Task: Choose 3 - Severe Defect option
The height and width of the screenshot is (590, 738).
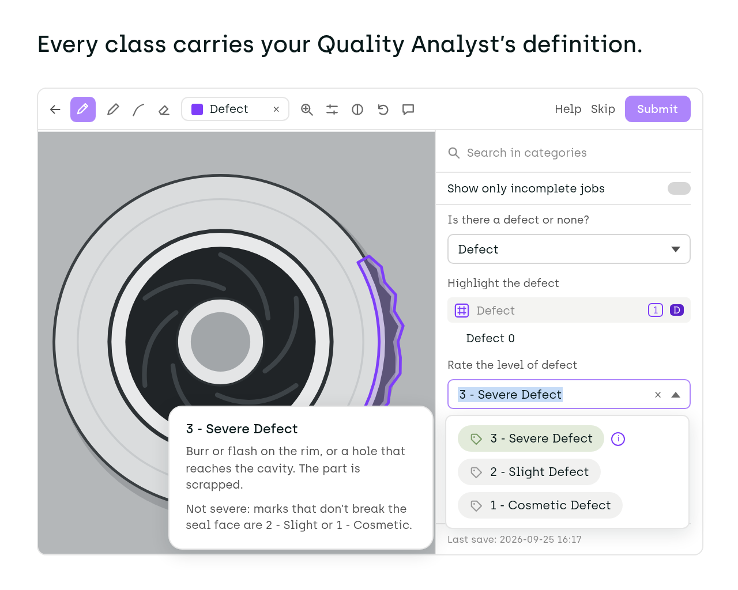Action: [531, 438]
